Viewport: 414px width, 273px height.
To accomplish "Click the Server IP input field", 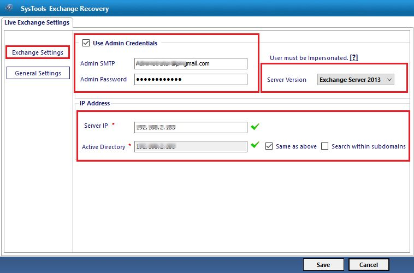I will [x=191, y=127].
